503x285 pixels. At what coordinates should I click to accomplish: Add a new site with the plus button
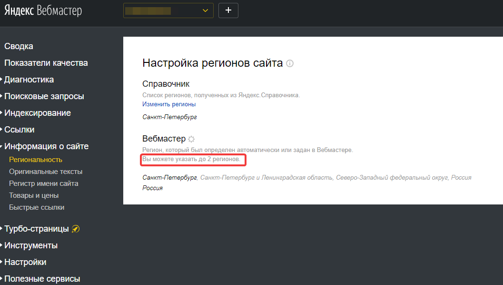click(228, 10)
